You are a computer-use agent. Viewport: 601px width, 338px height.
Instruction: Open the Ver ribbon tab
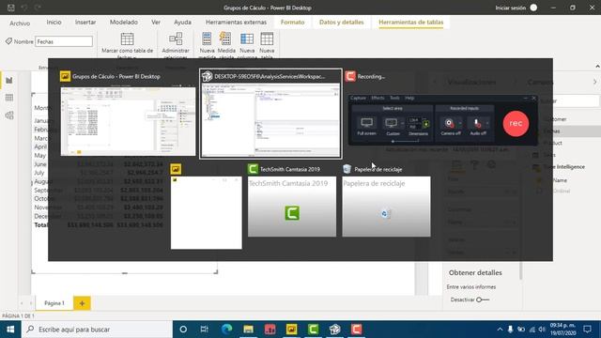pos(156,23)
